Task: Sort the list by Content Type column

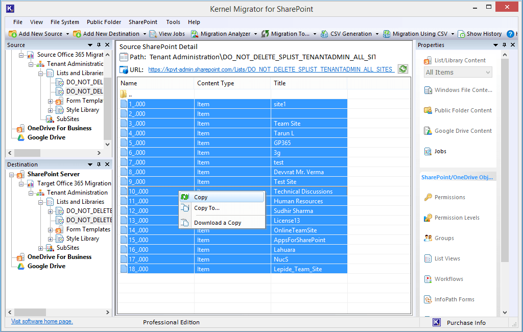Action: (x=232, y=83)
